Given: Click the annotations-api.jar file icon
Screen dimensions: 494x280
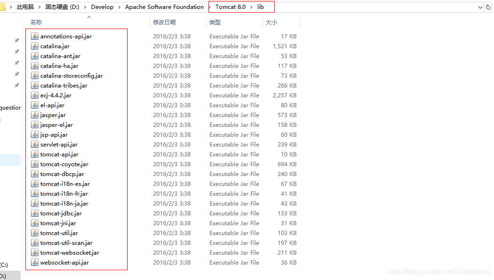Looking at the screenshot, I should [35, 37].
